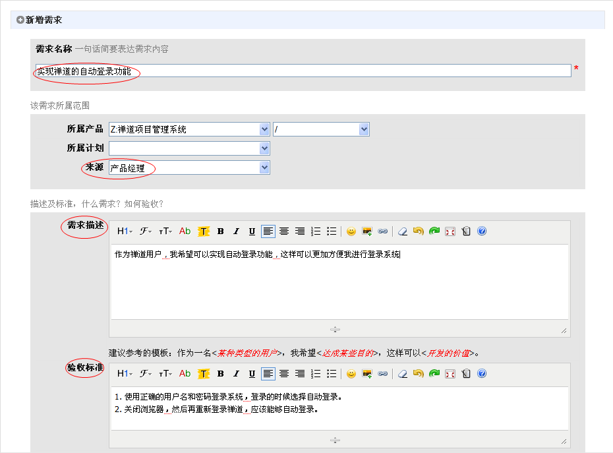Toggle bold in 验收标准 editor
Viewport: 613px width, 453px height.
tap(221, 374)
